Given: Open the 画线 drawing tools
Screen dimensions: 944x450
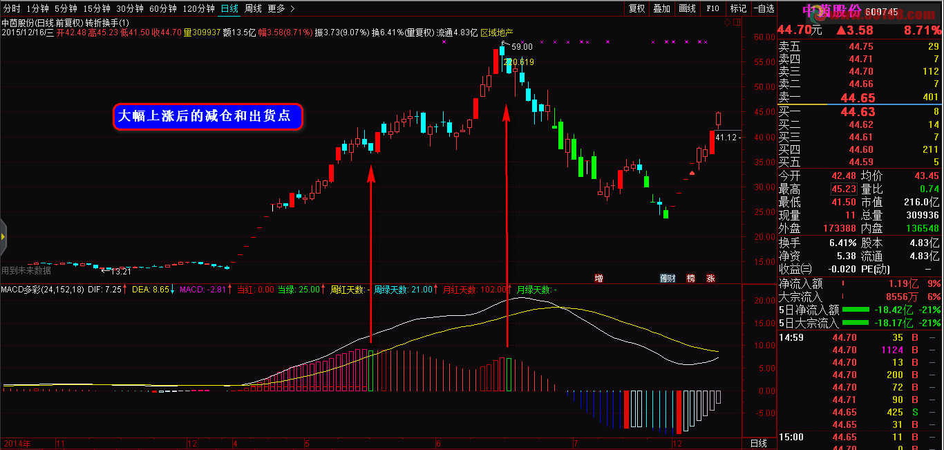Looking at the screenshot, I should (688, 8).
